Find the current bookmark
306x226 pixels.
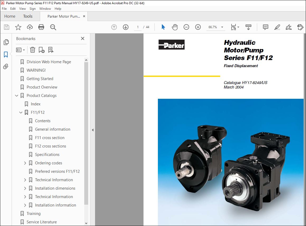(51, 50)
